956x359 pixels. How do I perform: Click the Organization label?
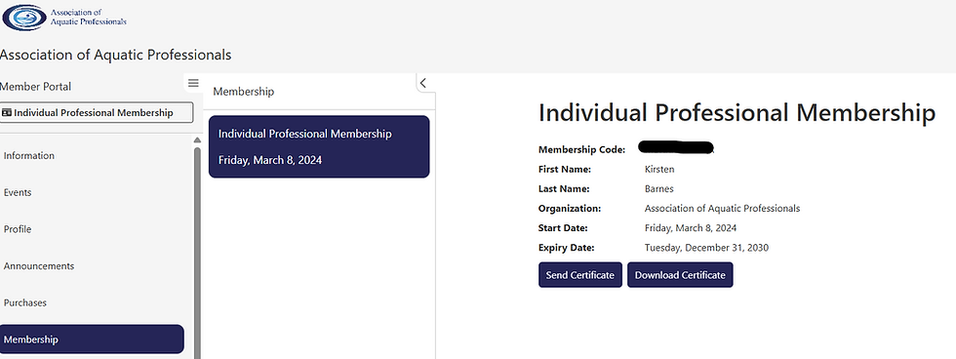coord(570,209)
